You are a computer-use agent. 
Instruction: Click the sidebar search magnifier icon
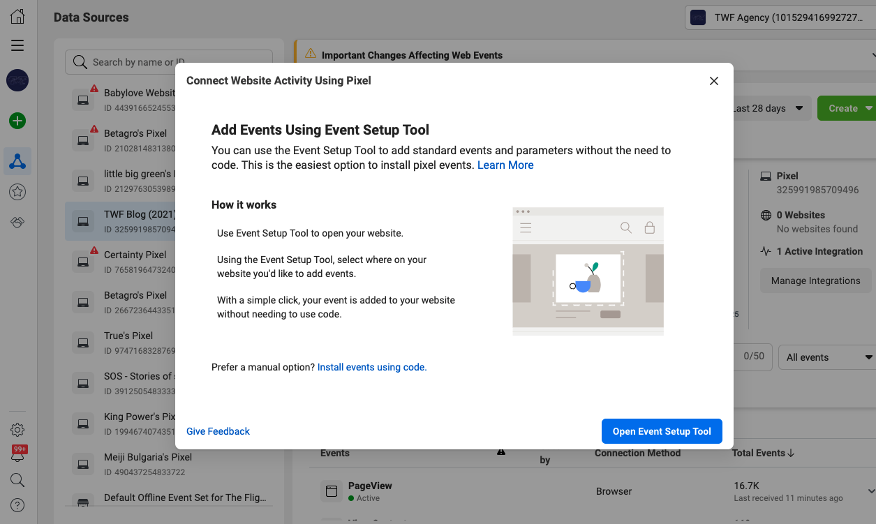[x=17, y=480]
